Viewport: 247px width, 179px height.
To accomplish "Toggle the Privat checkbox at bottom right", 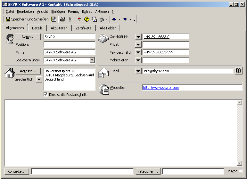I will [241, 171].
